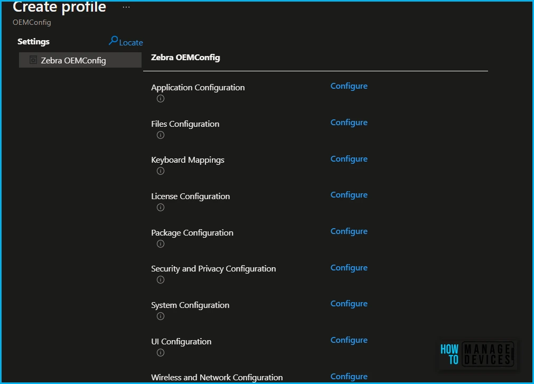Click the System Configuration label
Screen dimensions: 534x384
pos(190,305)
